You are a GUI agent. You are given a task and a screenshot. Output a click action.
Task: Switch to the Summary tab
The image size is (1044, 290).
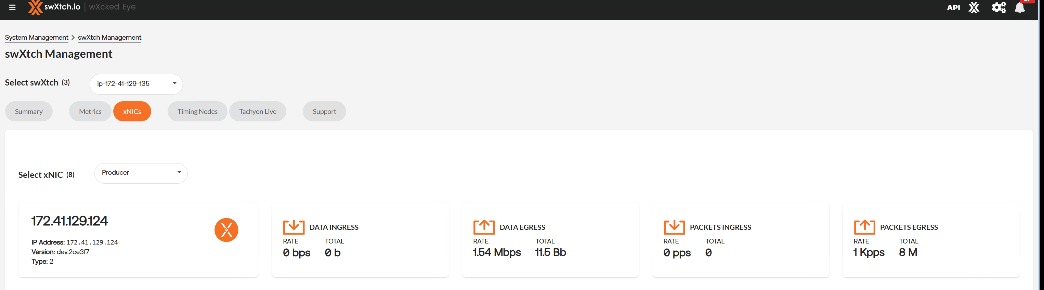[29, 111]
